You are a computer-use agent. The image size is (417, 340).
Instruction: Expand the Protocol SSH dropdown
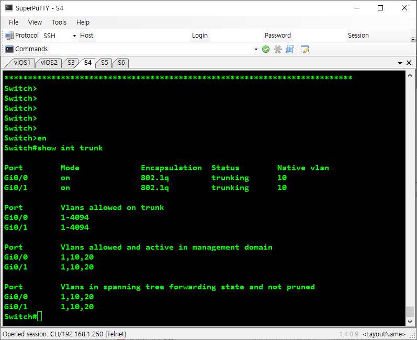pyautogui.click(x=74, y=36)
